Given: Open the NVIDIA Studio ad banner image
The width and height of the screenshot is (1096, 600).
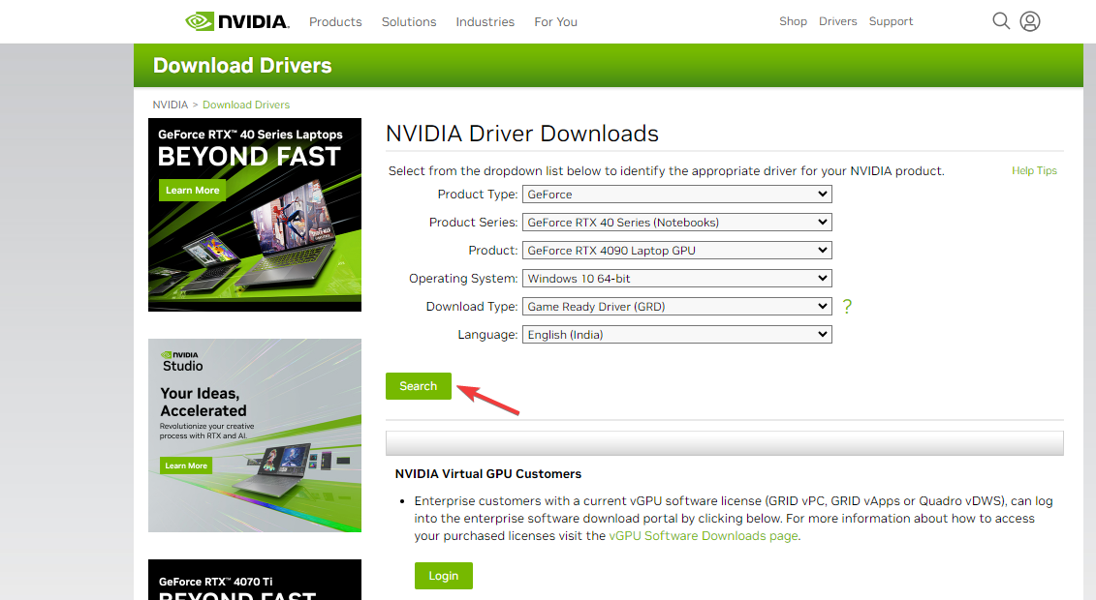Looking at the screenshot, I should [255, 435].
